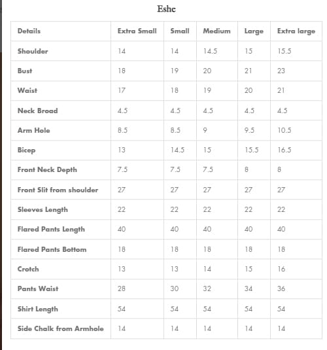Click Side Chalk from Armhole label

tap(60, 328)
